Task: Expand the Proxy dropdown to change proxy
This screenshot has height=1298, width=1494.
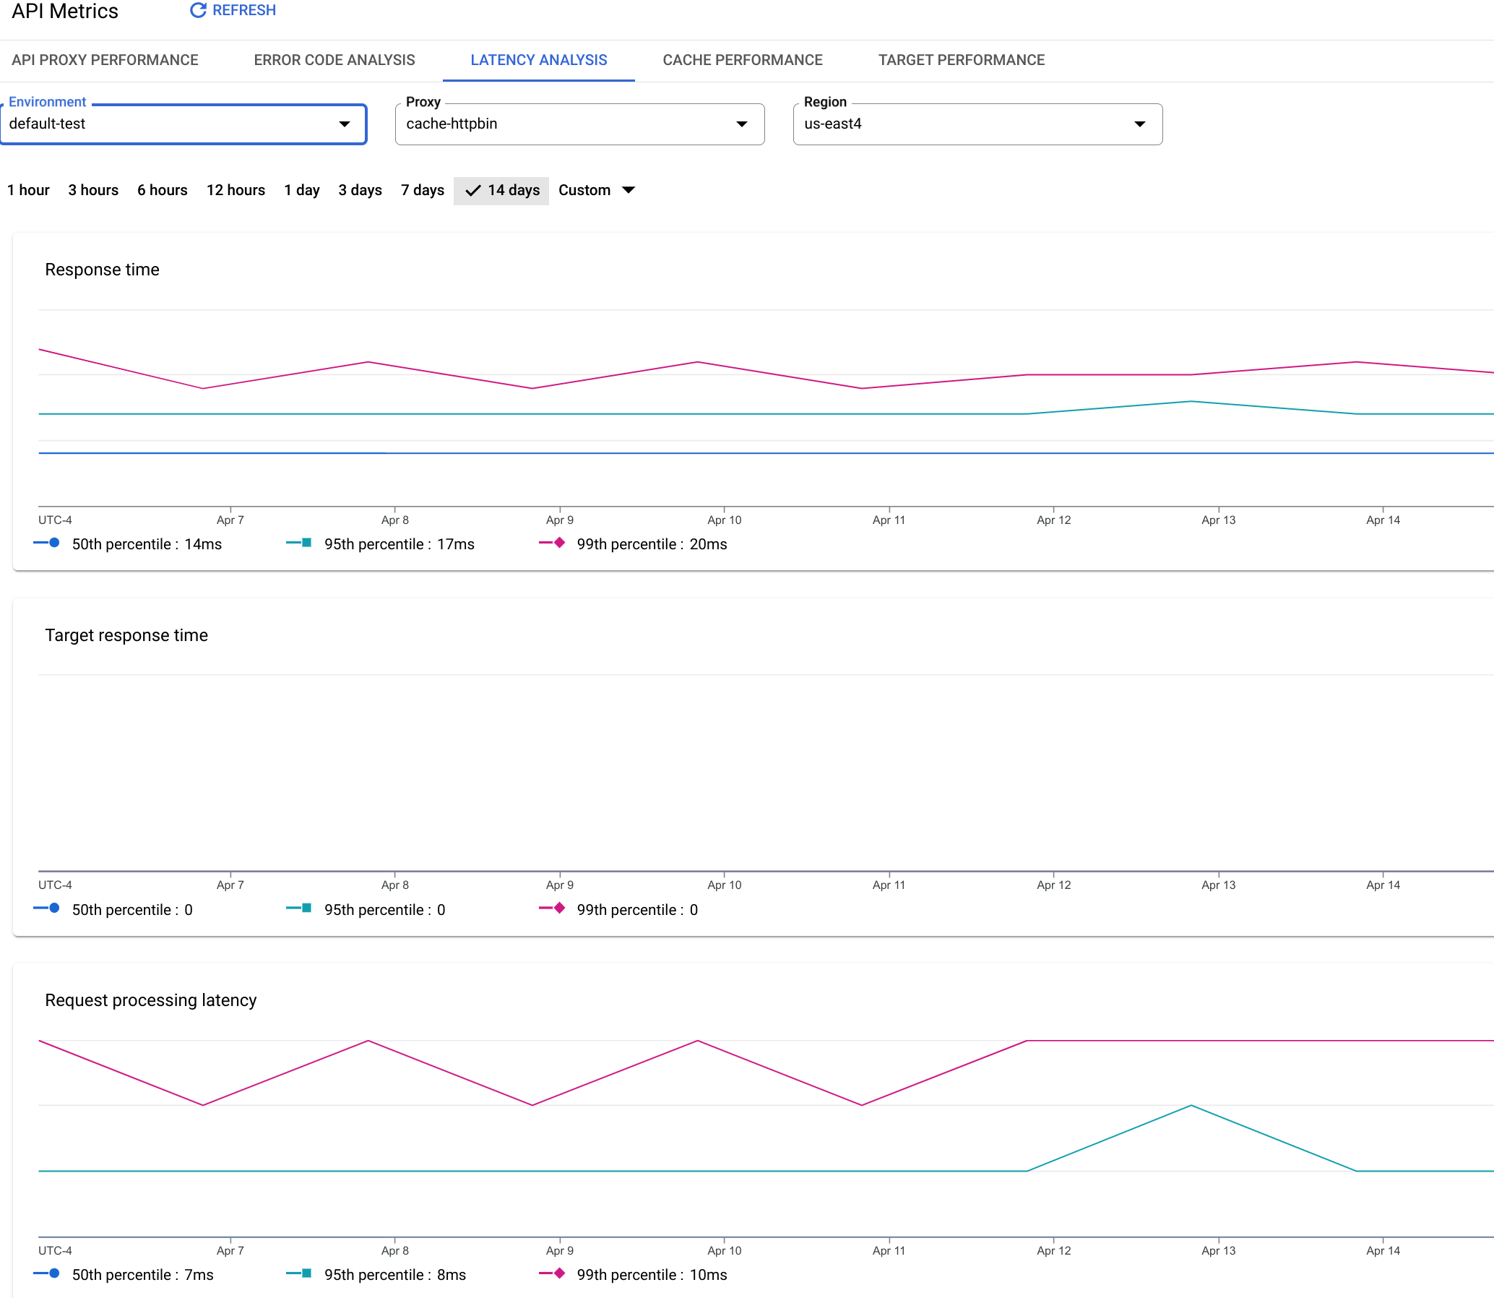Action: (740, 124)
